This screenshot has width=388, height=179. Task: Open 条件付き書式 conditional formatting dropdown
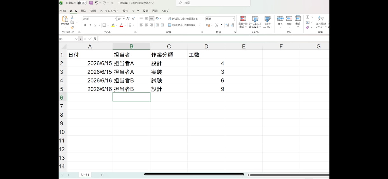(x=243, y=22)
